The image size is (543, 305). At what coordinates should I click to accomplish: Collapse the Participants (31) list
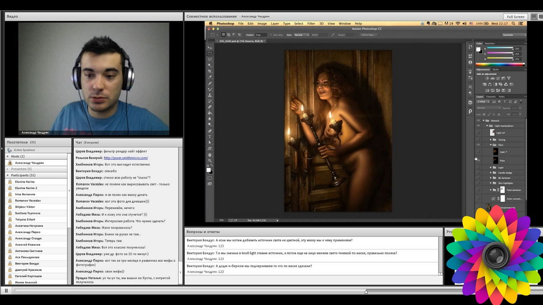pos(8,175)
